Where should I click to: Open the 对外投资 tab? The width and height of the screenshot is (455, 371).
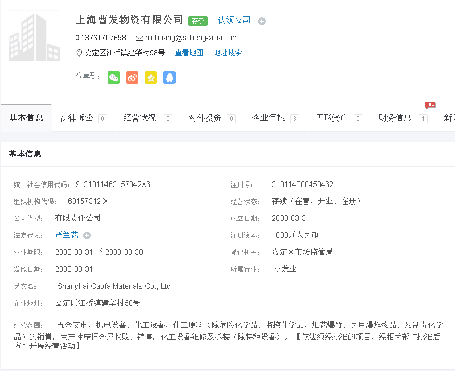point(205,118)
